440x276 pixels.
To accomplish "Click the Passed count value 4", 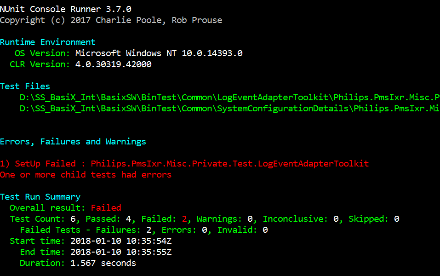I will 129,218.
